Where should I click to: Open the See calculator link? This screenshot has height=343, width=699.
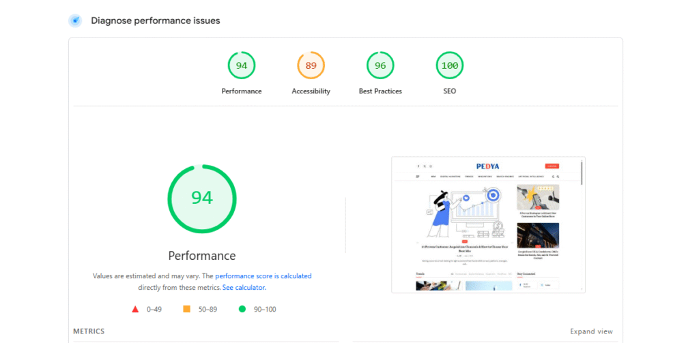[x=244, y=288]
